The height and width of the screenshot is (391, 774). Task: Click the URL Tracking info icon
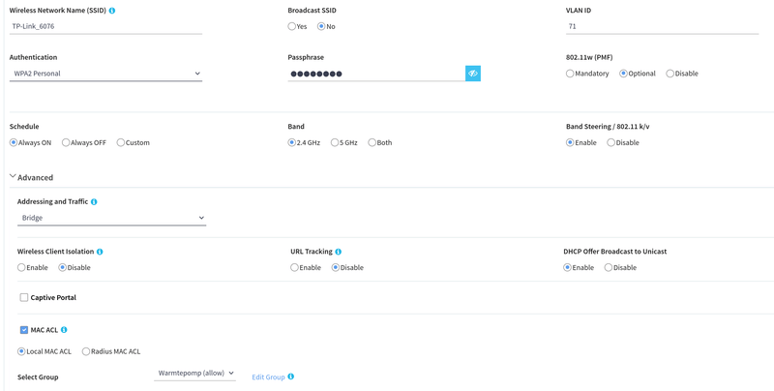pos(338,252)
